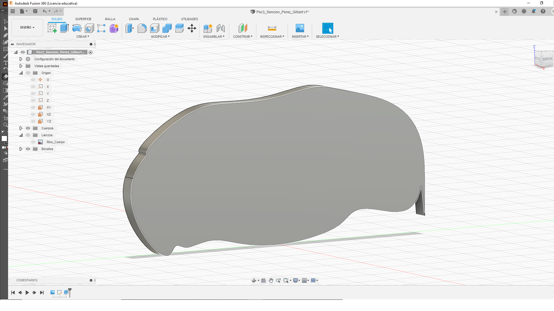Select Configuración del documento item
Viewport: 554px width, 311px height.
point(54,59)
